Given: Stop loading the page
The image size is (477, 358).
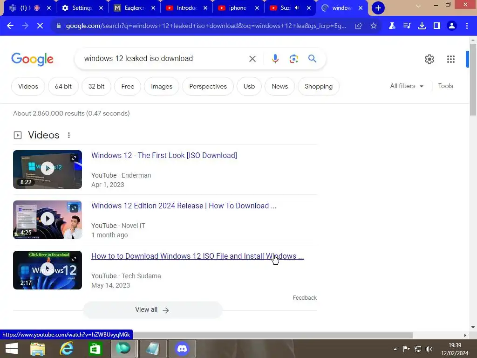Looking at the screenshot, I should pos(40,26).
